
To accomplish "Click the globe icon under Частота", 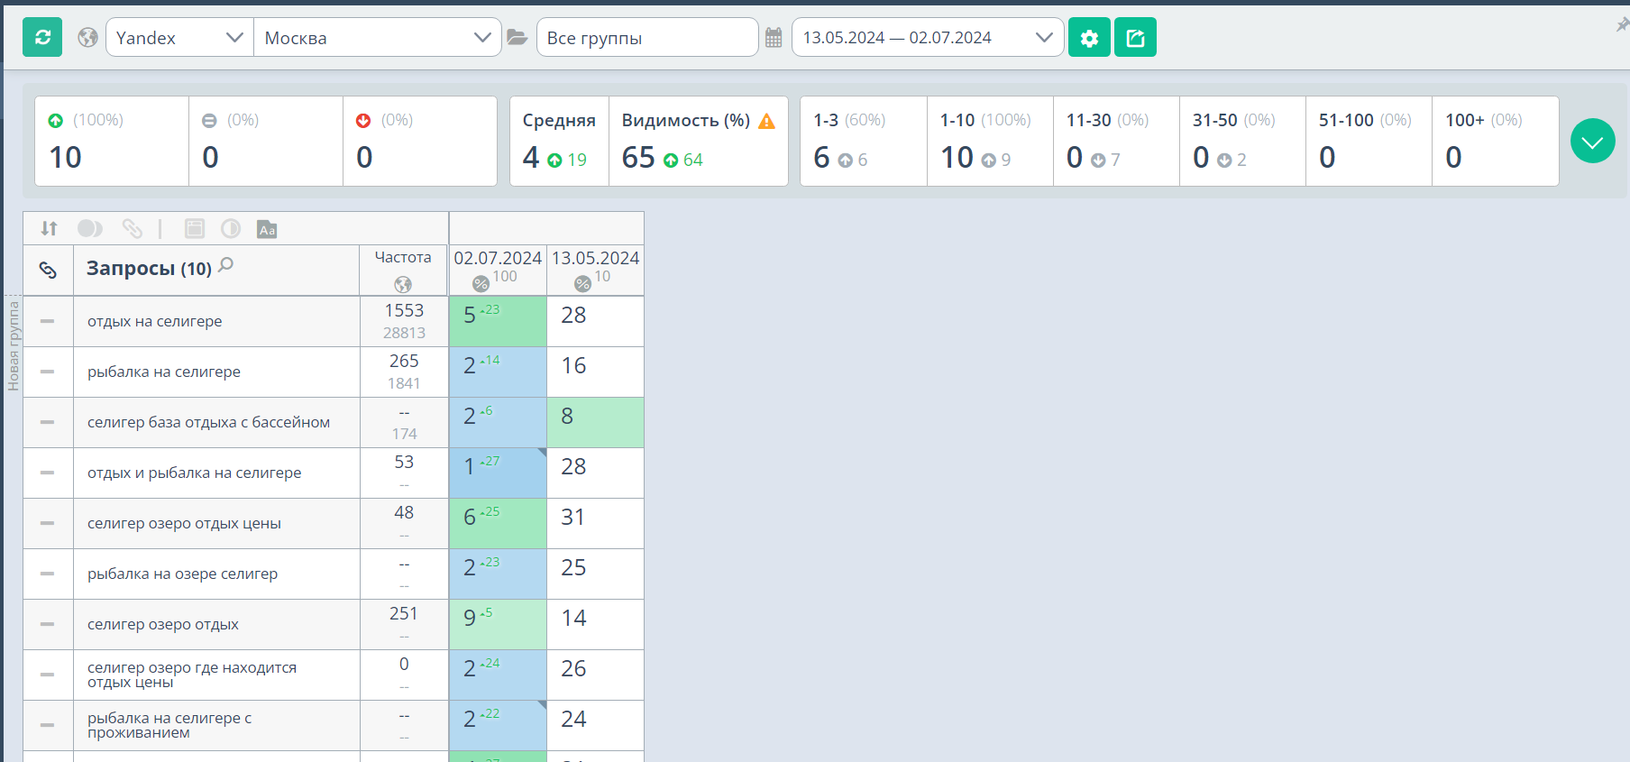I will coord(403,285).
